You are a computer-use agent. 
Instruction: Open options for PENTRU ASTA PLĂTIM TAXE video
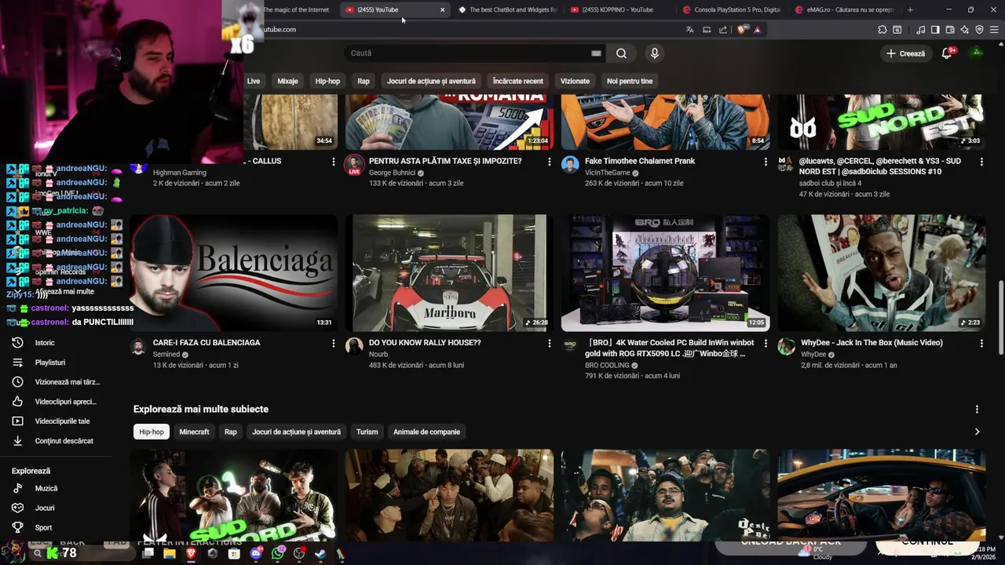pyautogui.click(x=549, y=162)
